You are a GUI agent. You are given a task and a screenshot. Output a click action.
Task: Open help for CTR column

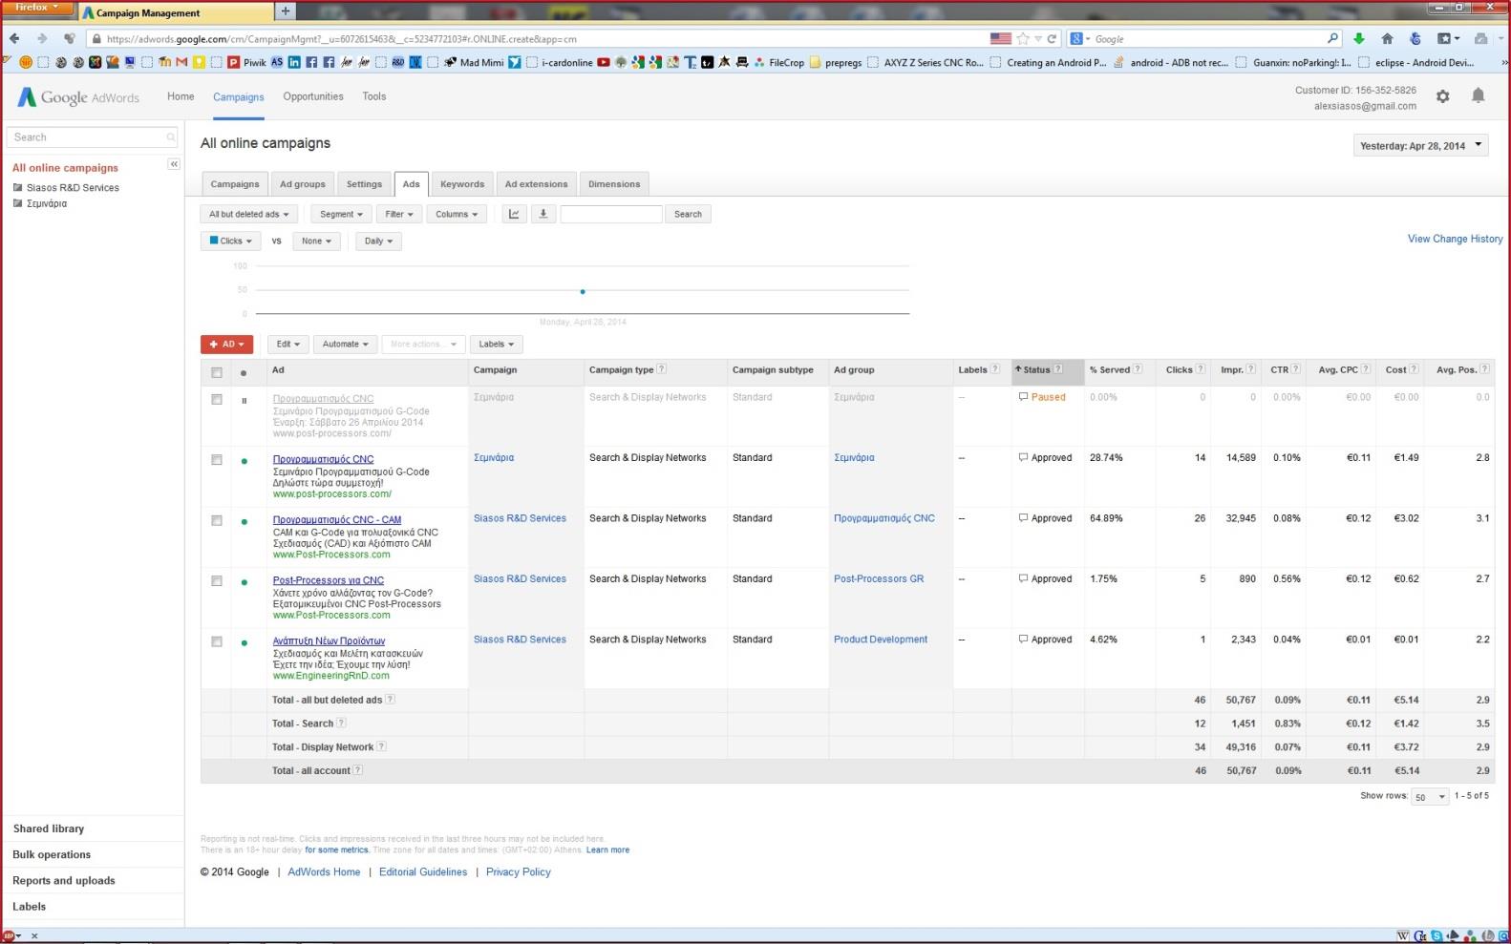[1296, 369]
